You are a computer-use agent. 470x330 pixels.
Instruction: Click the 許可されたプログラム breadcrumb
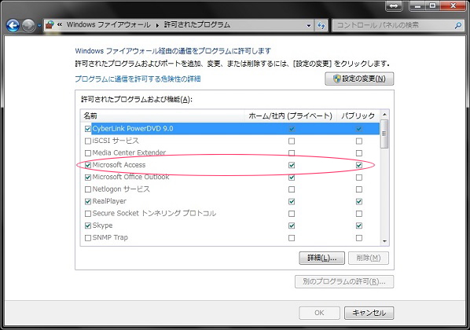197,25
